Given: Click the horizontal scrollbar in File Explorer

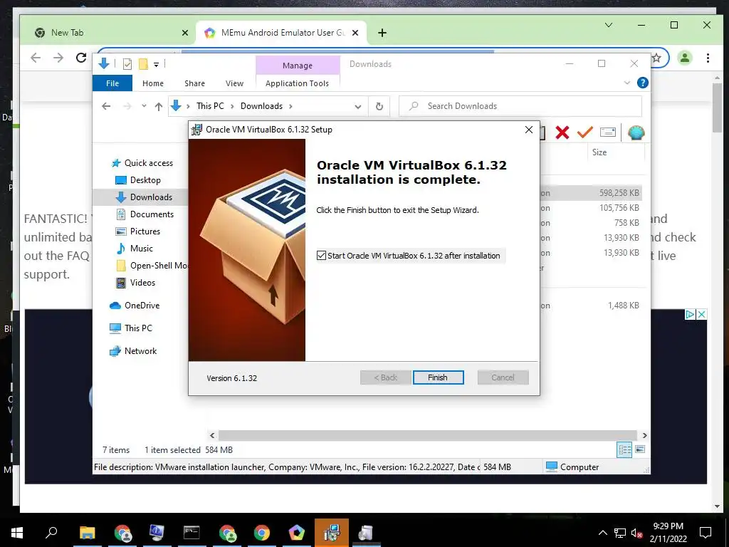Looking at the screenshot, I should (x=427, y=435).
